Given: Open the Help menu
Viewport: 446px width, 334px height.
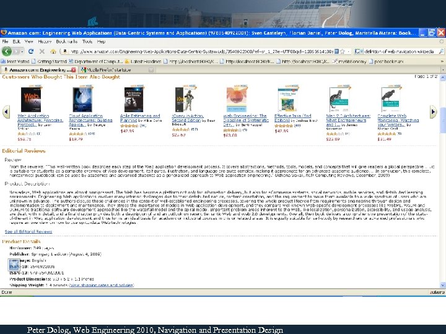Looking at the screenshot, I should 101,41.
